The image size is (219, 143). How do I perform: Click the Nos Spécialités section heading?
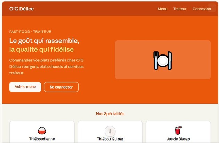pyautogui.click(x=110, y=114)
